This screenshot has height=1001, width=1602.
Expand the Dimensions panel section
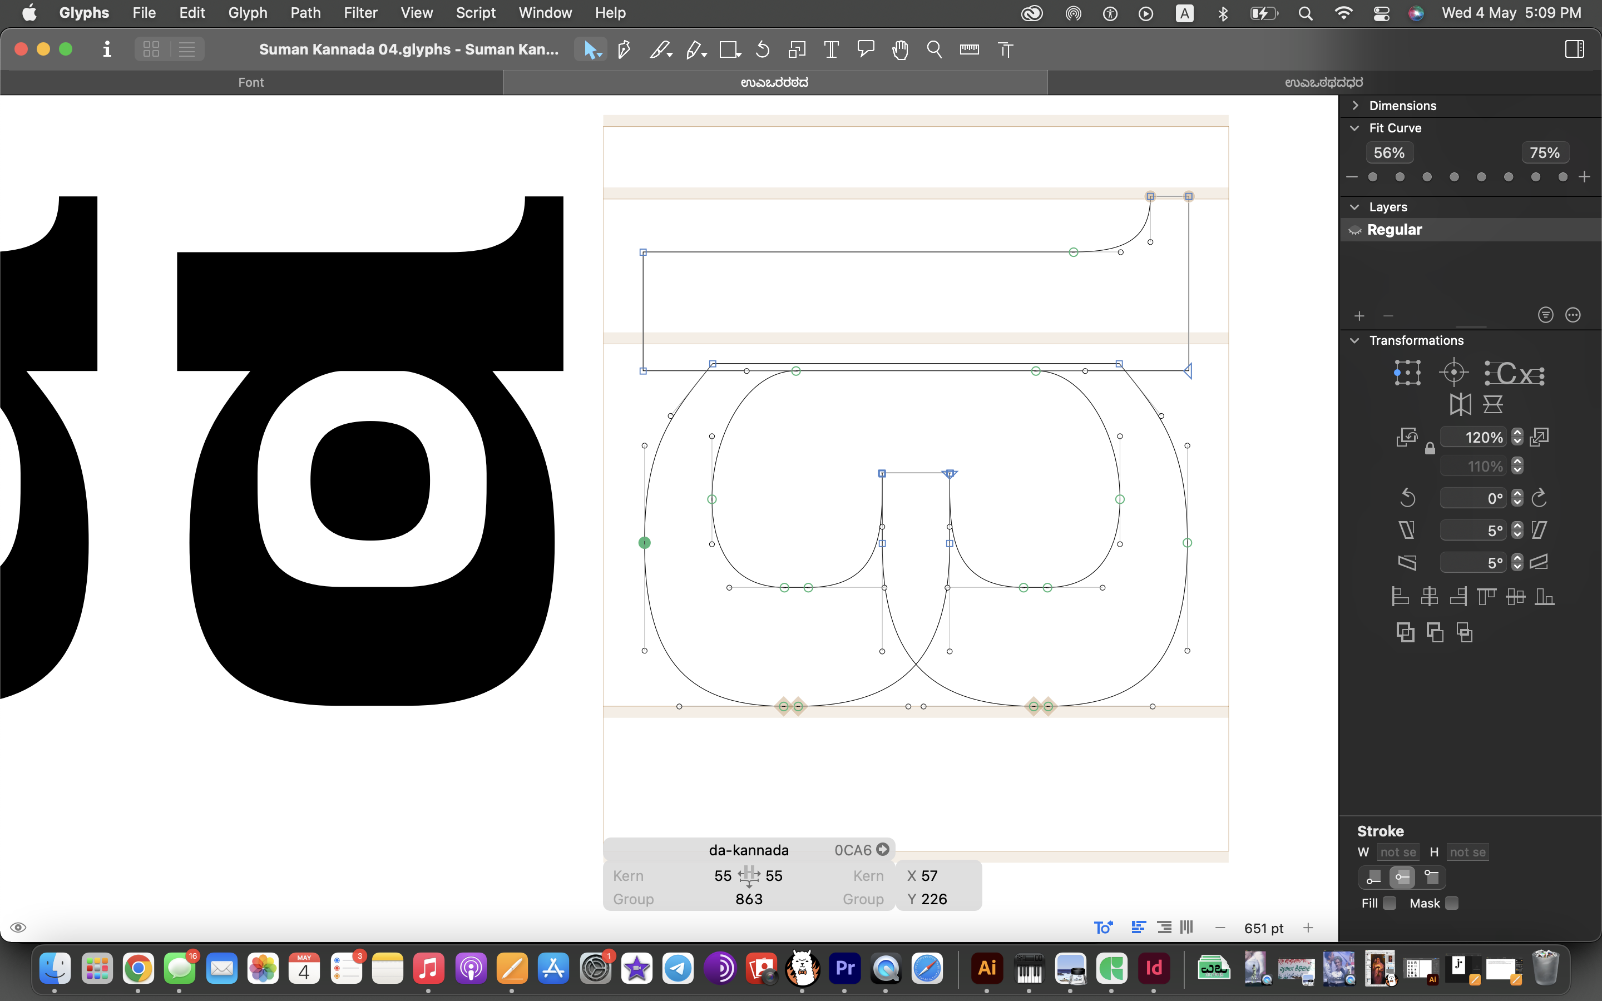click(1355, 105)
